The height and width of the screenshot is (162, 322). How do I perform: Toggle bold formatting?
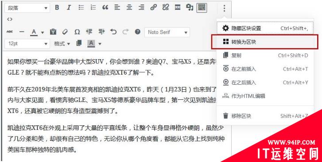tap(57, 8)
